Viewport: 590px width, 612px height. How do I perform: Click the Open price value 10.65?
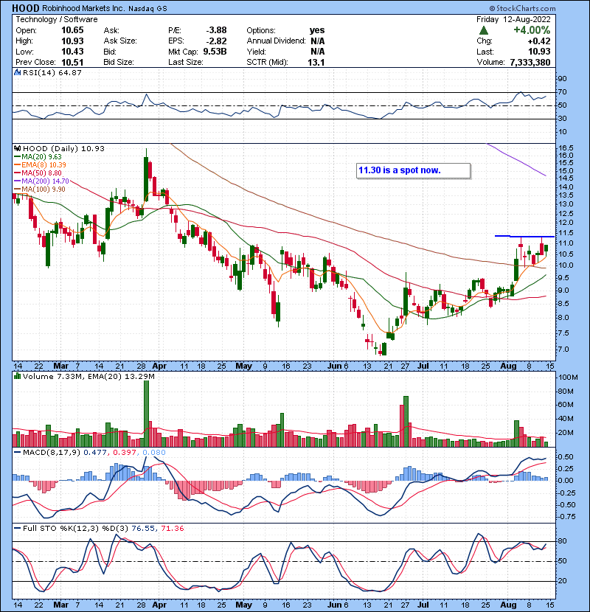click(72, 30)
